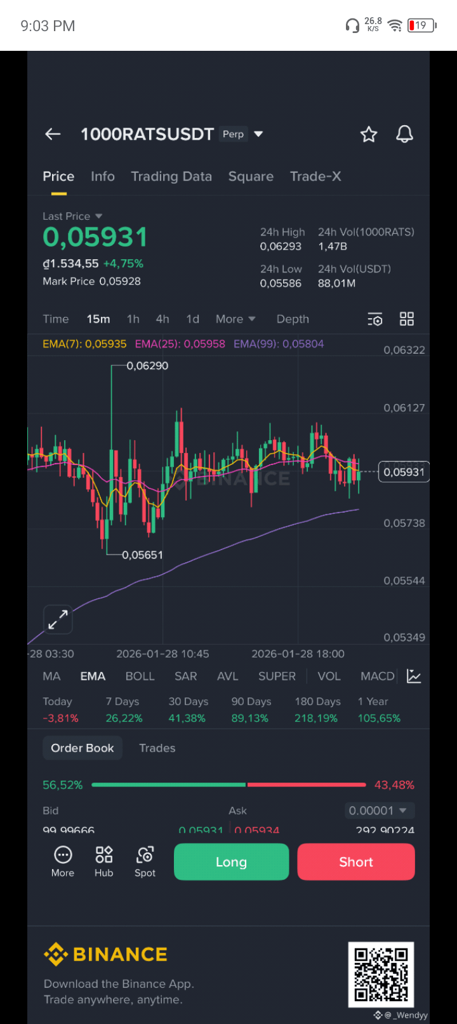
Task: Switch to the Price tab
Action: 58,177
